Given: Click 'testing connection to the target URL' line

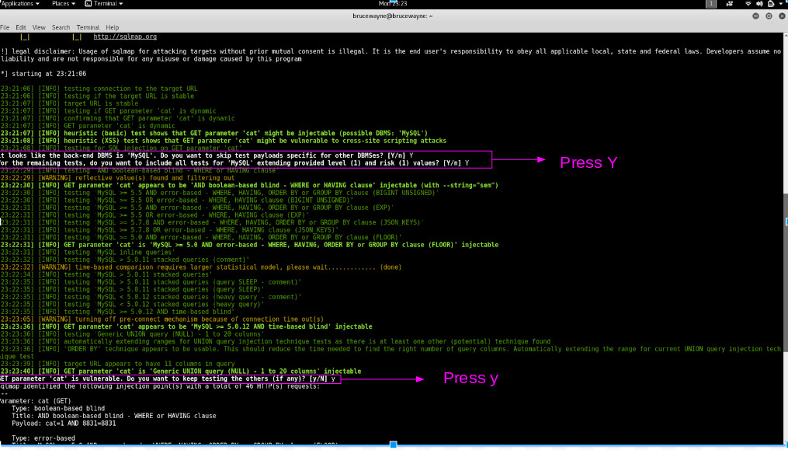Looking at the screenshot, I should pos(99,89).
